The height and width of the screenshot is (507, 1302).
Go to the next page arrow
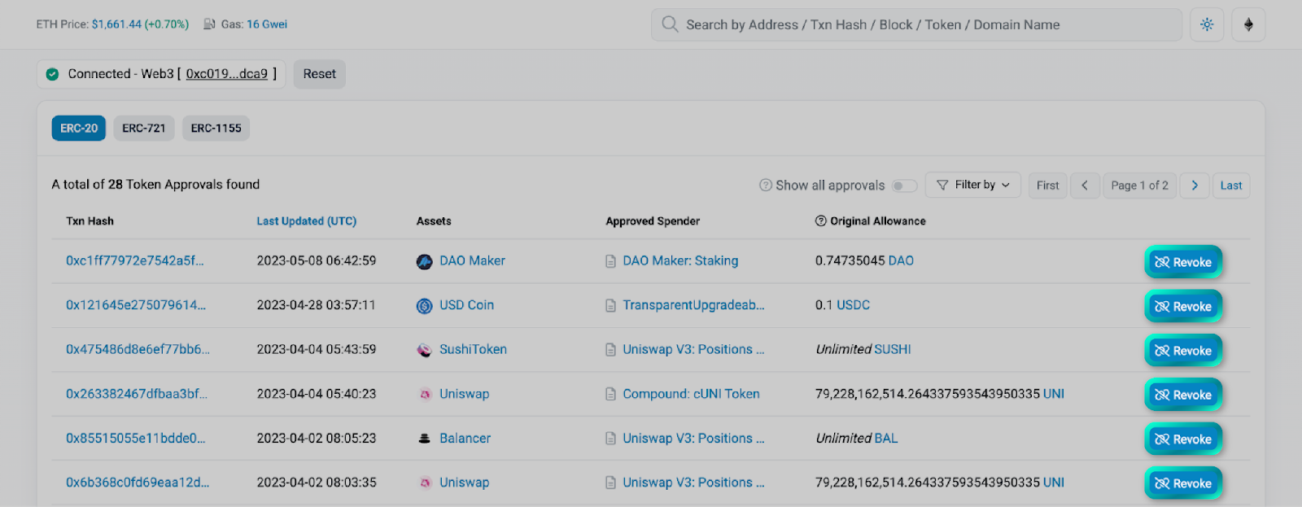[1195, 186]
